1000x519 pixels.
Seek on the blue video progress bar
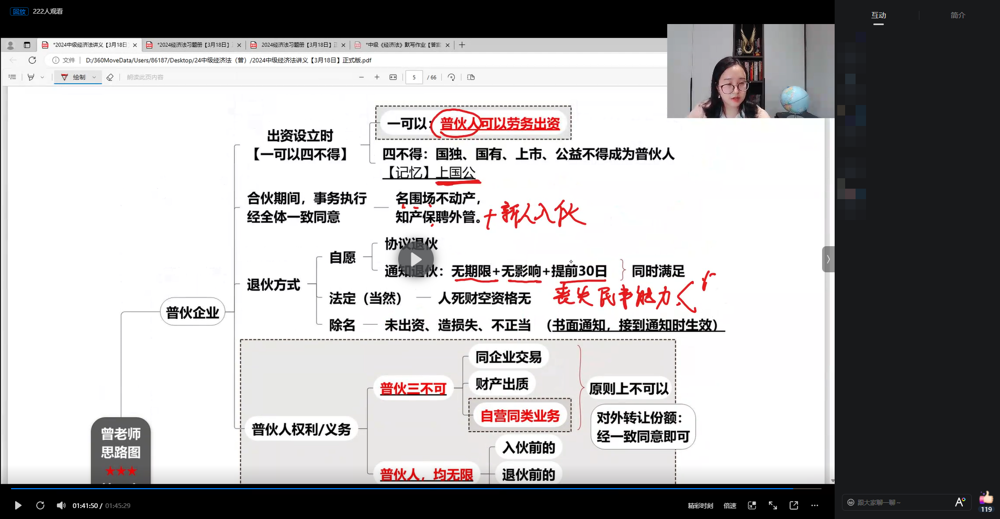click(398, 489)
